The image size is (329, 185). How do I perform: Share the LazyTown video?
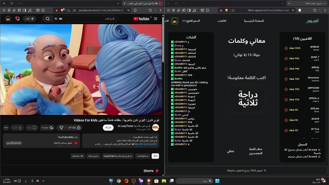pos(48,127)
